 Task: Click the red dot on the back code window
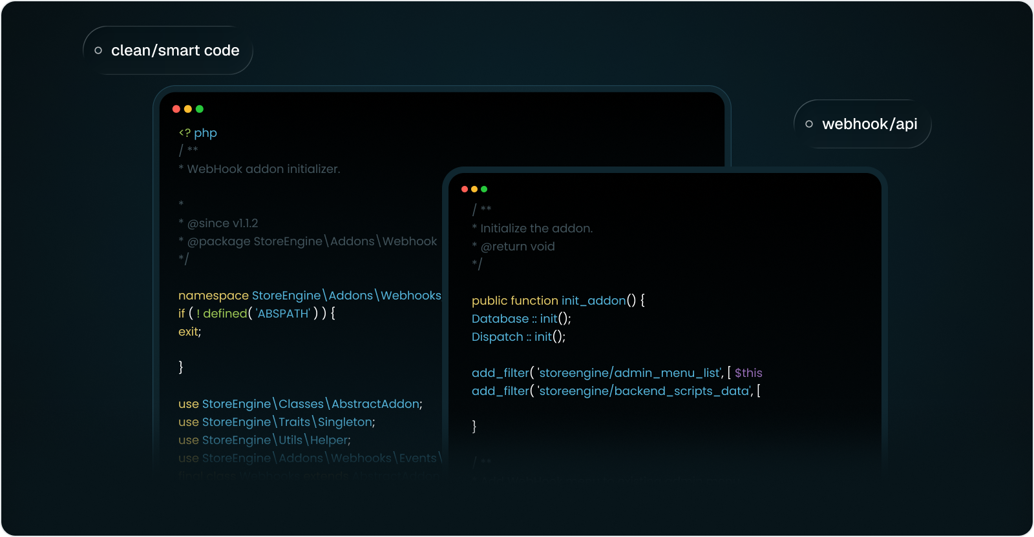pos(176,109)
